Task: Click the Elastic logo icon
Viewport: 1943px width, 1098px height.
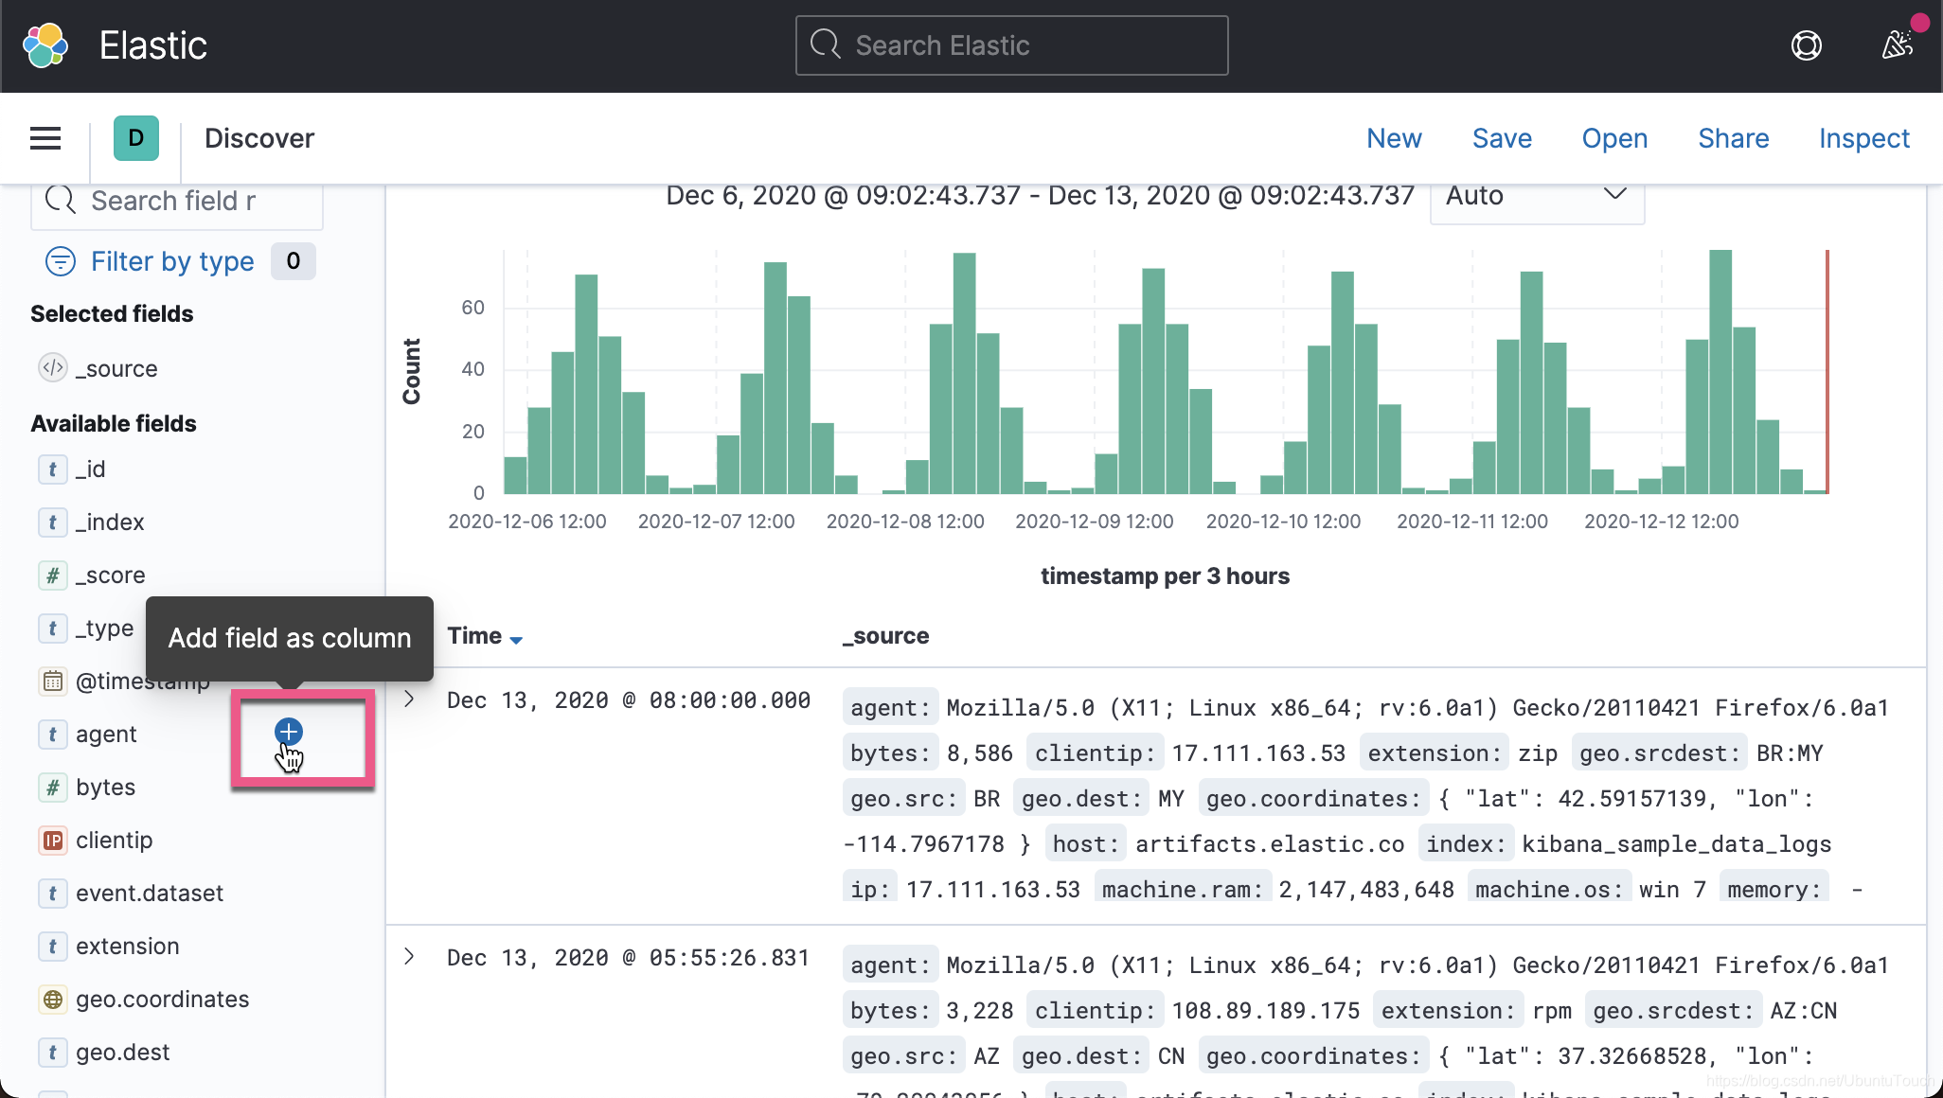Action: click(x=45, y=45)
